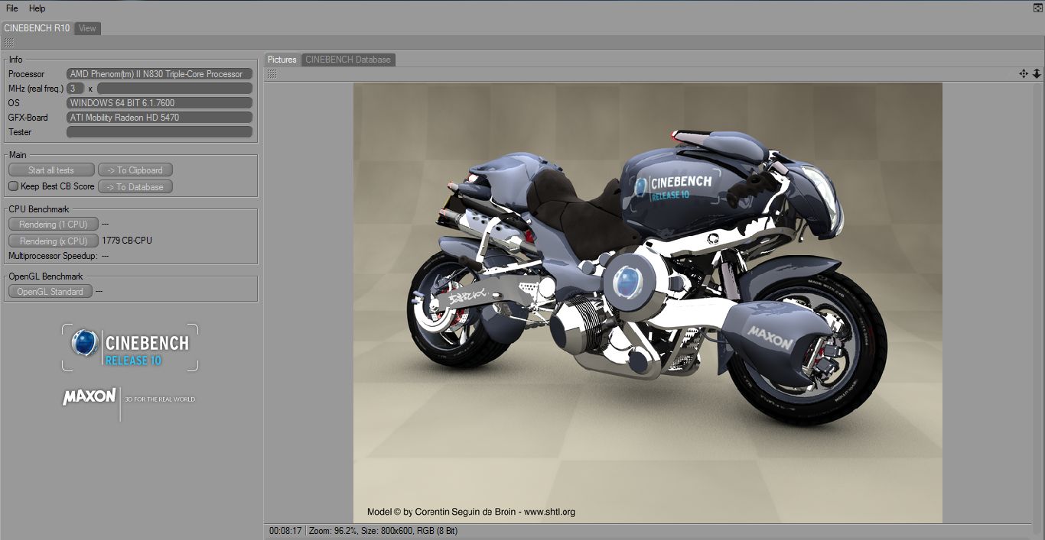Click Start all tests button
The width and height of the screenshot is (1045, 540).
click(51, 170)
